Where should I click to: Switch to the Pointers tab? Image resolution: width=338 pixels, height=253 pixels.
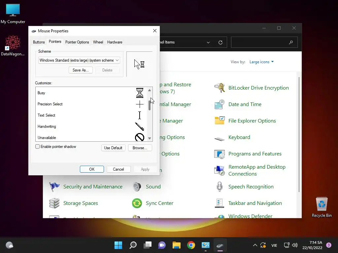[55, 42]
